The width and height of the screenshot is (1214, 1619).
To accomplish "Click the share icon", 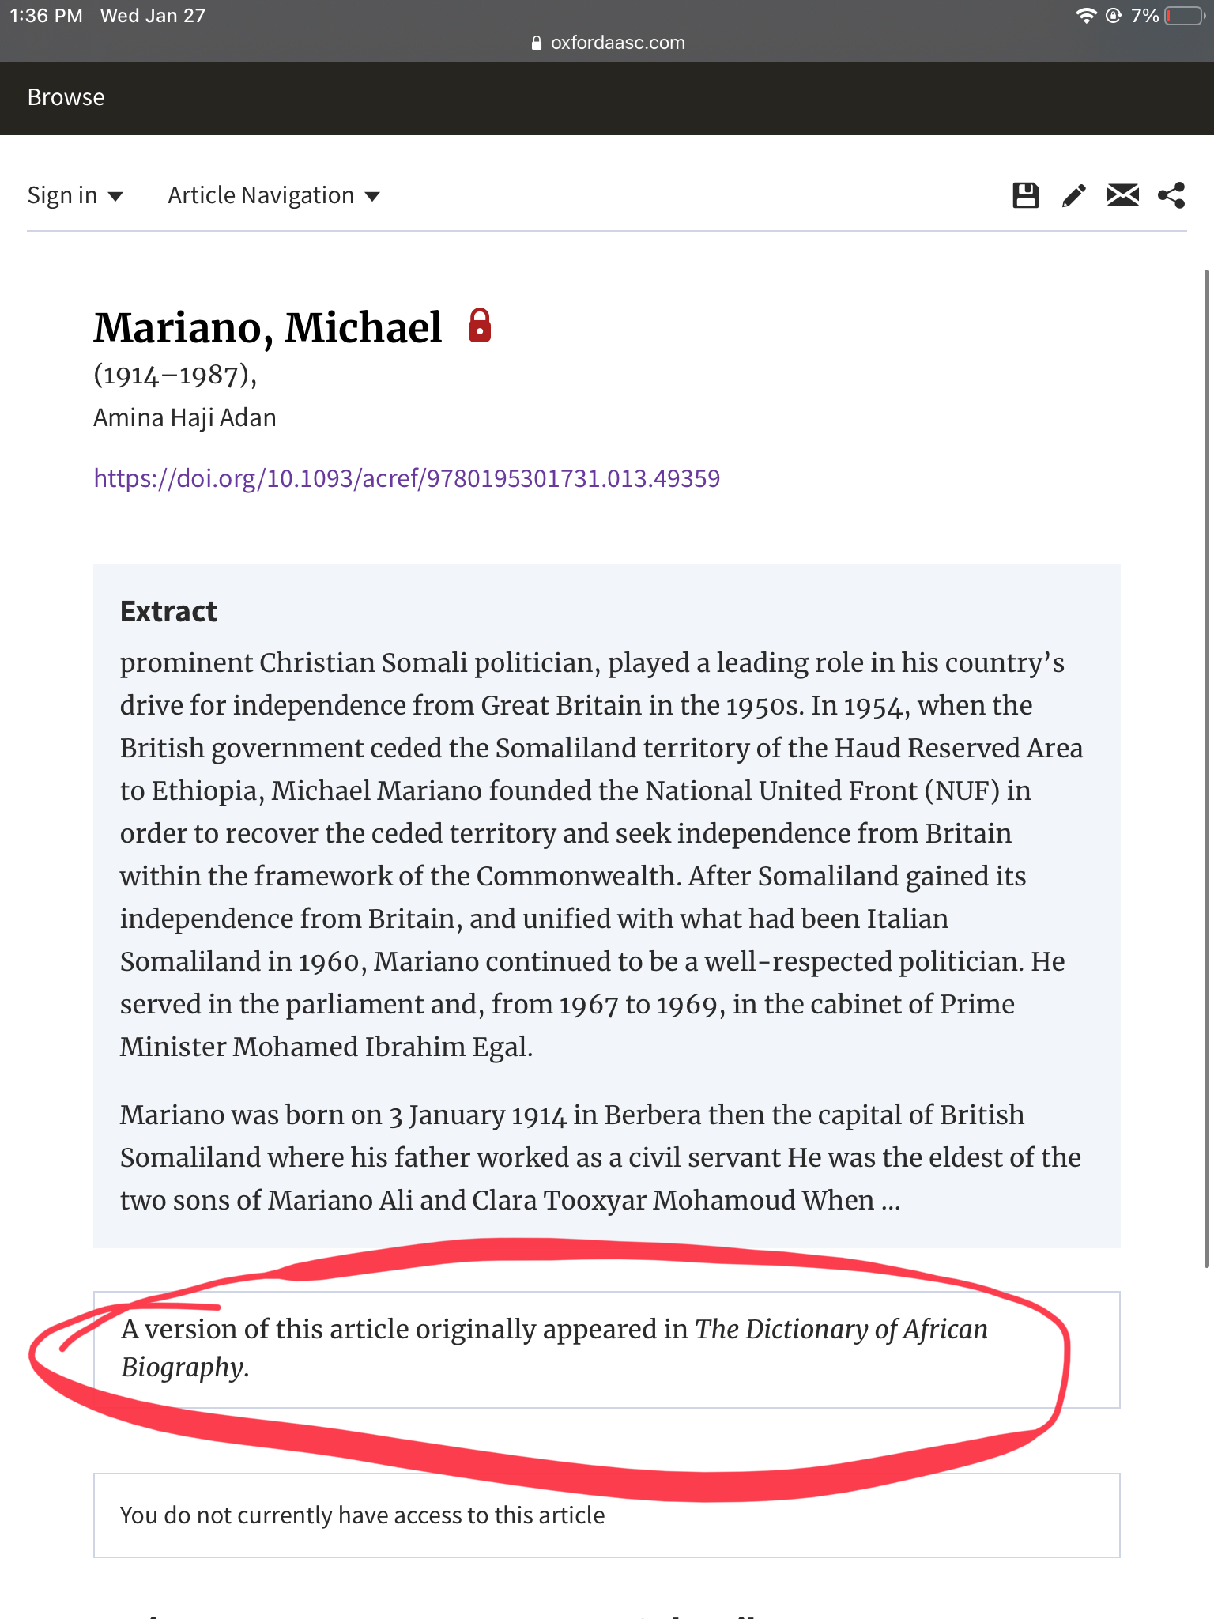I will pos(1171,195).
